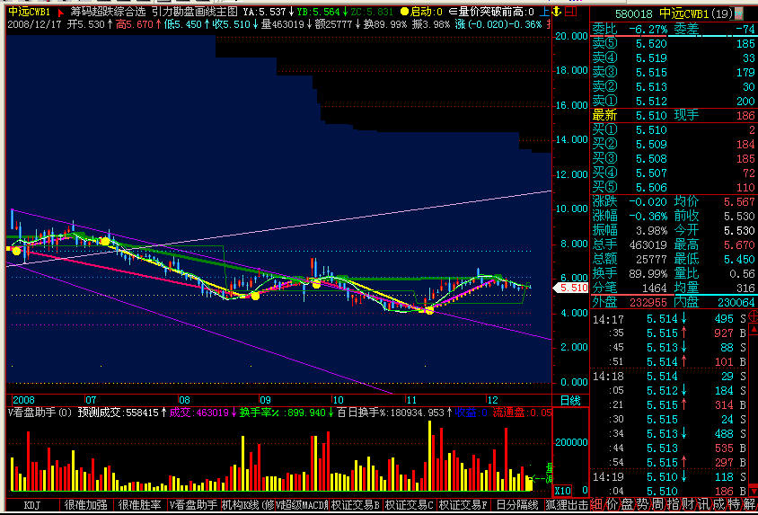The image size is (758, 515).
Task: Click the 外盘 232955 value
Action: click(x=648, y=302)
